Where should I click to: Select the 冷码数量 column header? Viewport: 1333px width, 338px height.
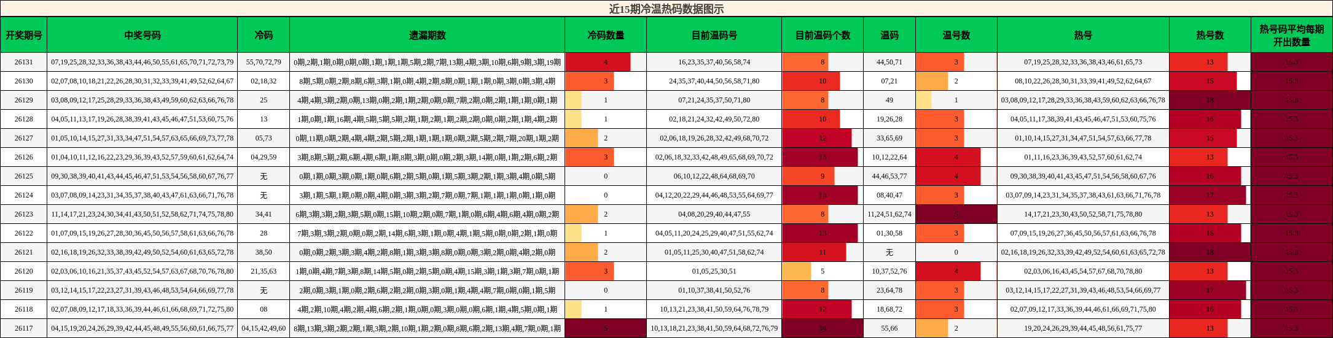point(606,35)
